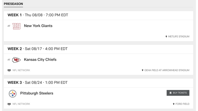Buy tickets for the Steelers game
198x111 pixels.
pos(178,93)
